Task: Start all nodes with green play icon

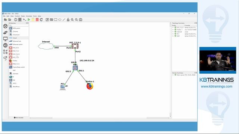Action: pos(29,20)
